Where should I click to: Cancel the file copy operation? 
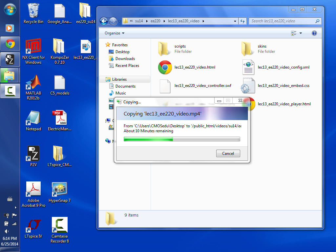click(228, 154)
